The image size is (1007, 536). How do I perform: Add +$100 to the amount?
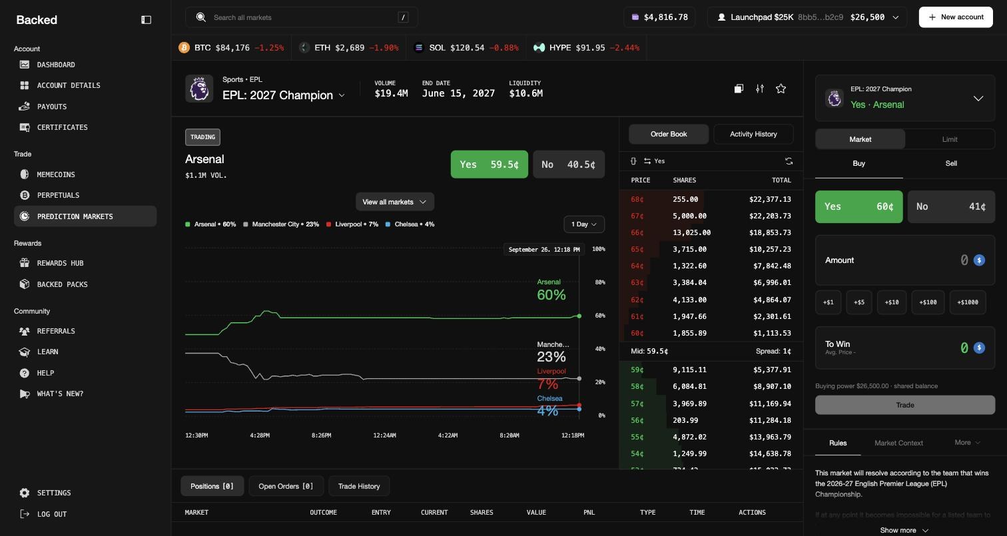pos(928,302)
